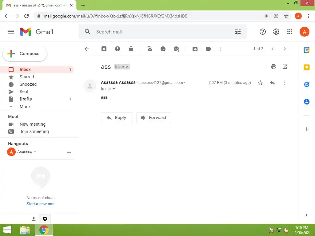Print all messages with the printer icon

273,67
